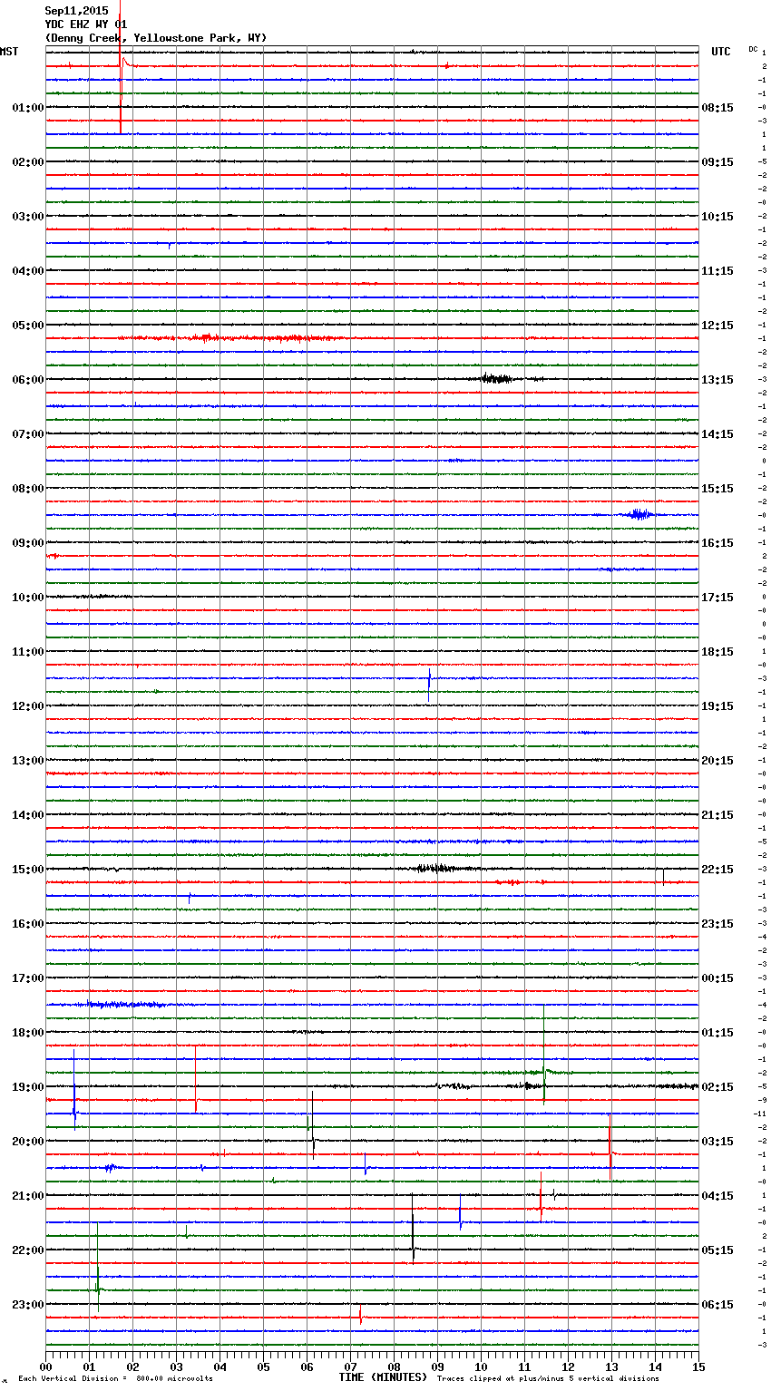This screenshot has width=771, height=1391.
Task: Select the 15 minute tick label
Action: [698, 1367]
